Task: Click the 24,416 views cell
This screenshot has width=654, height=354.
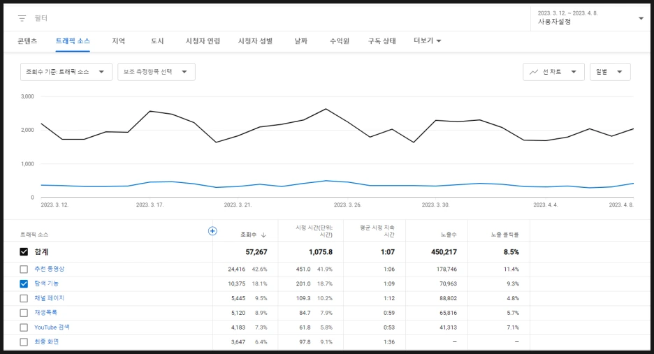Action: [x=236, y=270]
